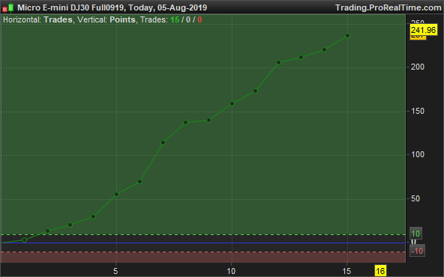Click the 200 label on the vertical axis
The image size is (444, 277).
[418, 67]
